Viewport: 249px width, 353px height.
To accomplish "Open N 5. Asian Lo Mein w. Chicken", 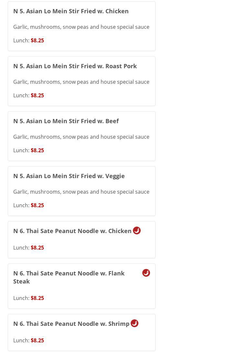I will (71, 11).
